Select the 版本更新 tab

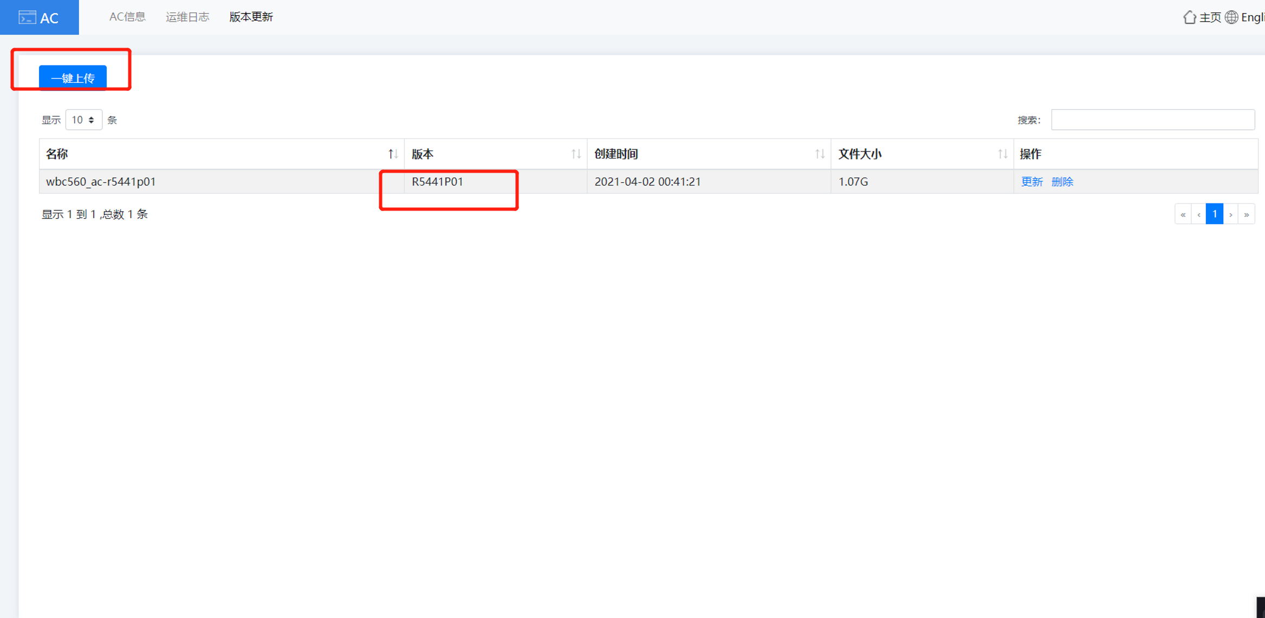[x=251, y=17]
